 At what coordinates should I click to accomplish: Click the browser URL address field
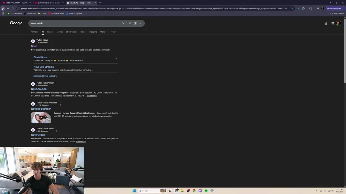coord(155,9)
